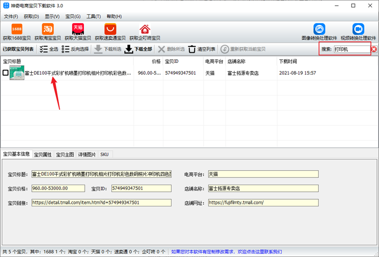
Task: Click the status bar text 共 5 个宝贝
Action: pyautogui.click(x=14, y=252)
